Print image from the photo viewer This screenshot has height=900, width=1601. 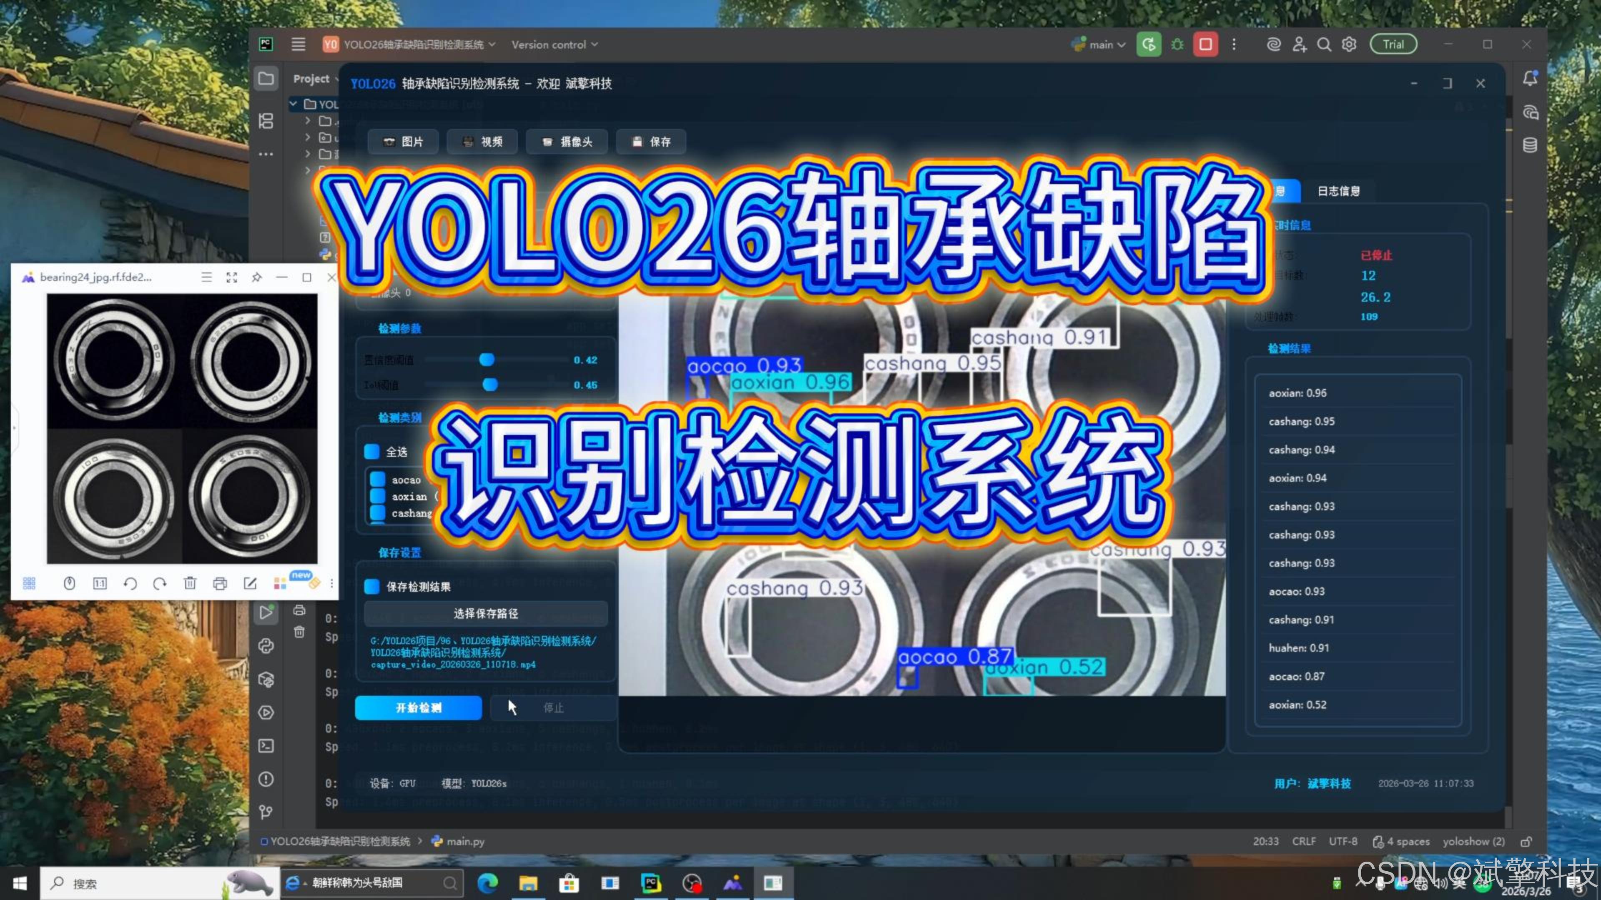pos(220,583)
